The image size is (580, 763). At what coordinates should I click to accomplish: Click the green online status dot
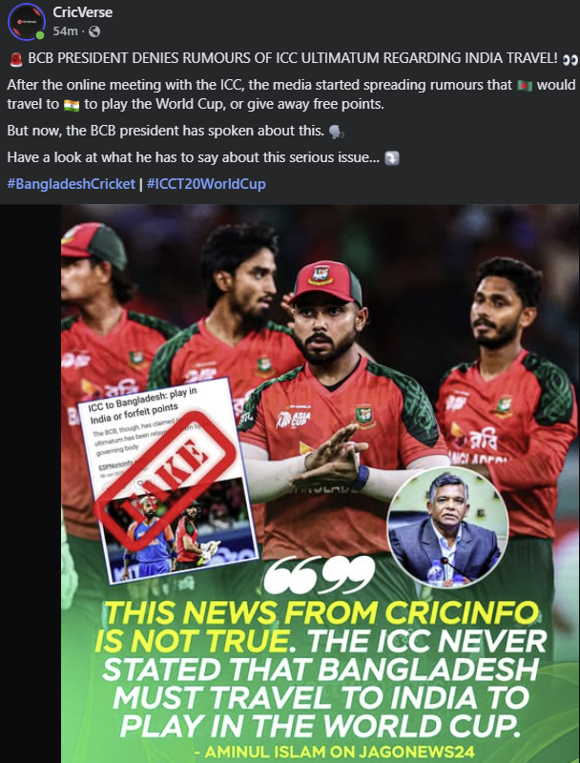[x=40, y=35]
